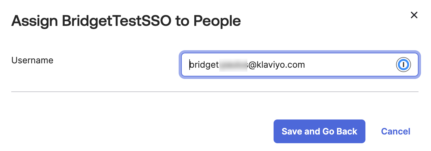
Task: Close the Assign BridgetTestSSO dialog
Action: (414, 15)
